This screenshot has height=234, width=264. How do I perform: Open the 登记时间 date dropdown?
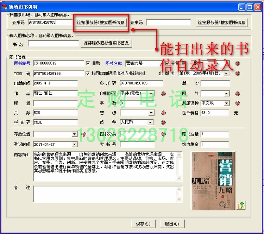tap(74, 144)
